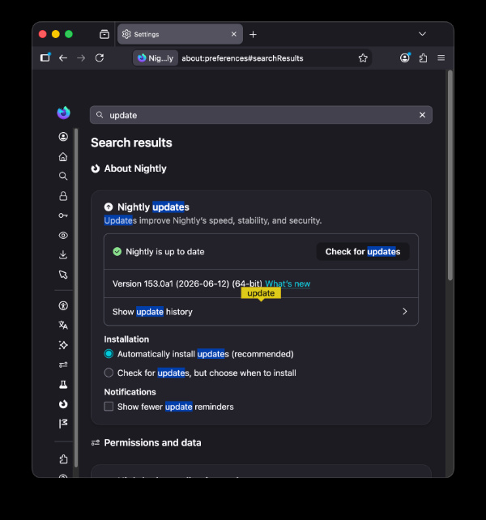
Task: Open the sparkle AI features category icon
Action: (63, 345)
